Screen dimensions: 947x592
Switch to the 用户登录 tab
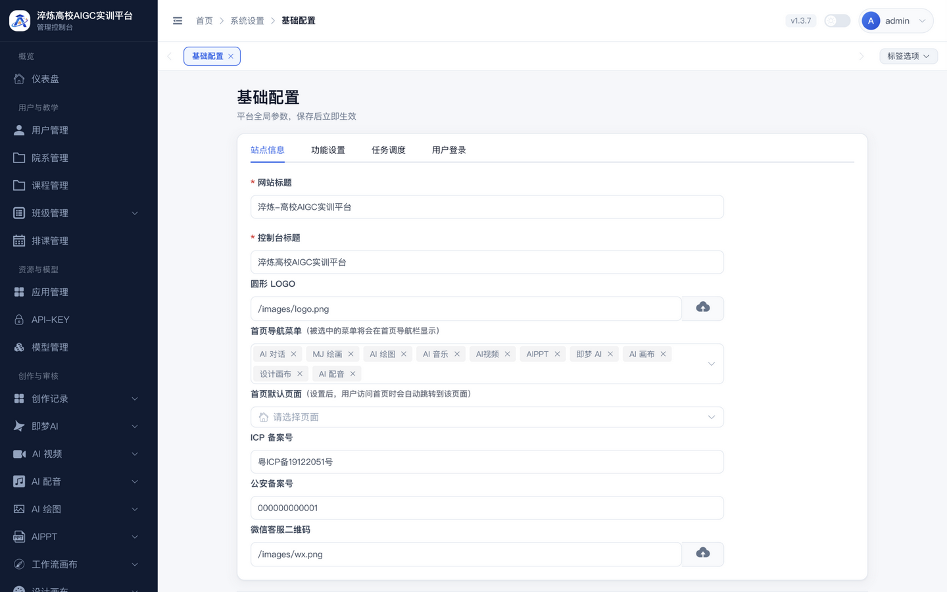[449, 150]
